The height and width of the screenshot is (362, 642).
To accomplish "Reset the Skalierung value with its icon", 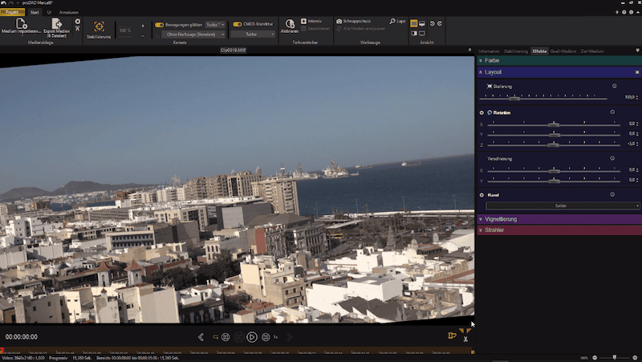I will [x=614, y=86].
